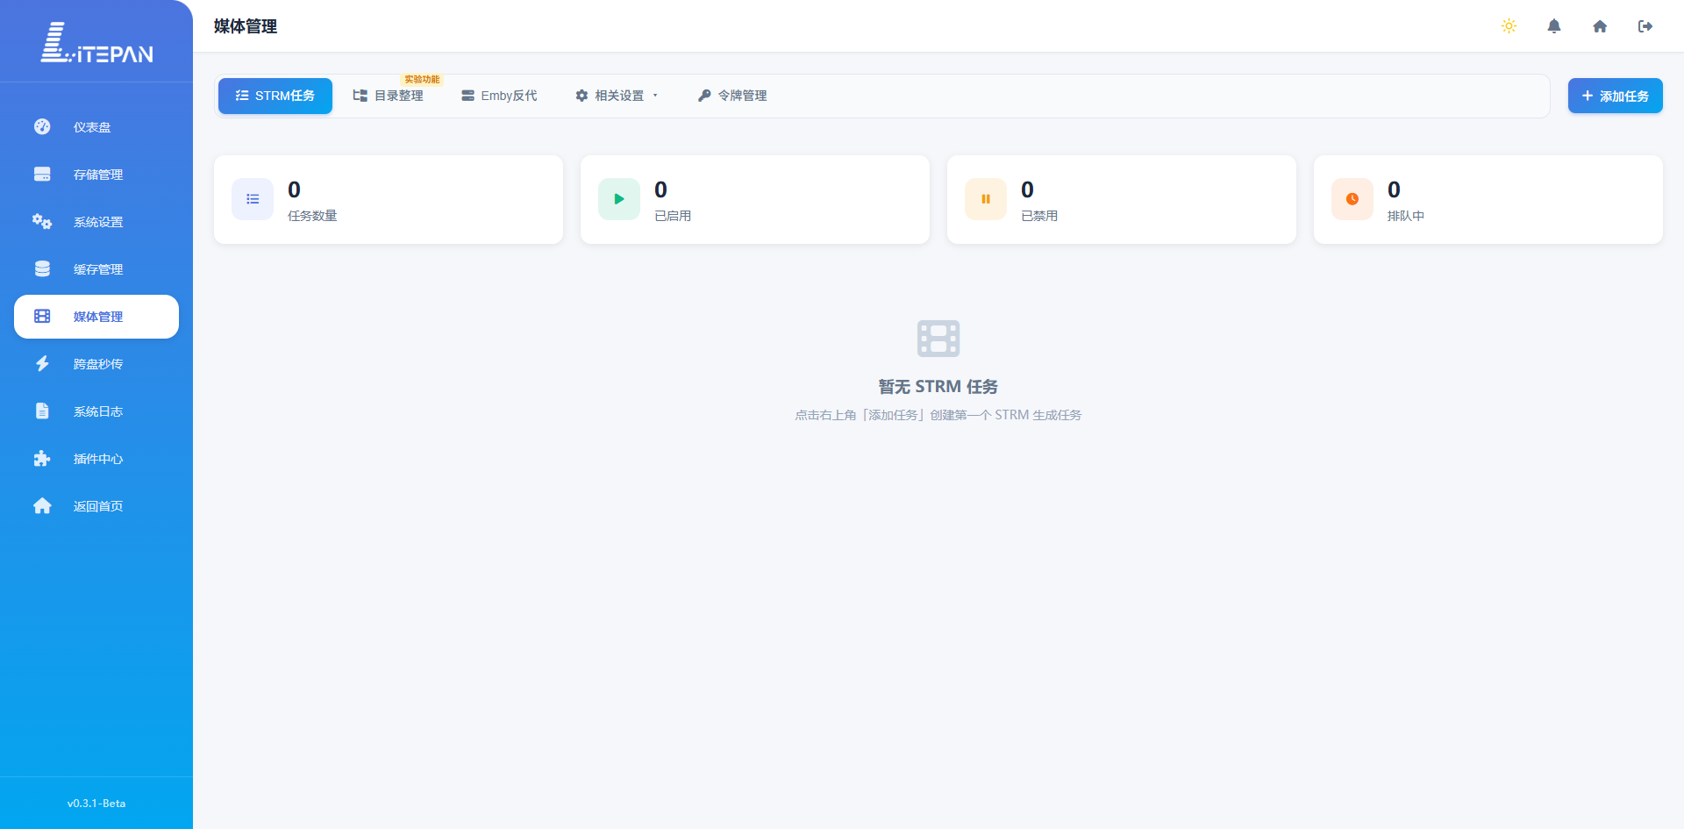1684x829 pixels.
Task: Click the LitePan logo
Action: (x=96, y=43)
